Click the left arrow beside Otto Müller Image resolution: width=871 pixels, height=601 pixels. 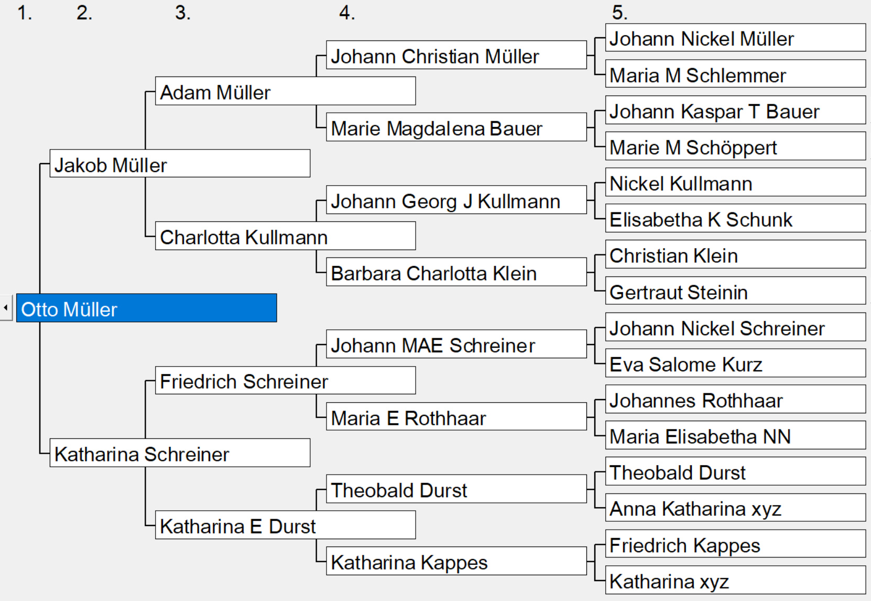[6, 308]
